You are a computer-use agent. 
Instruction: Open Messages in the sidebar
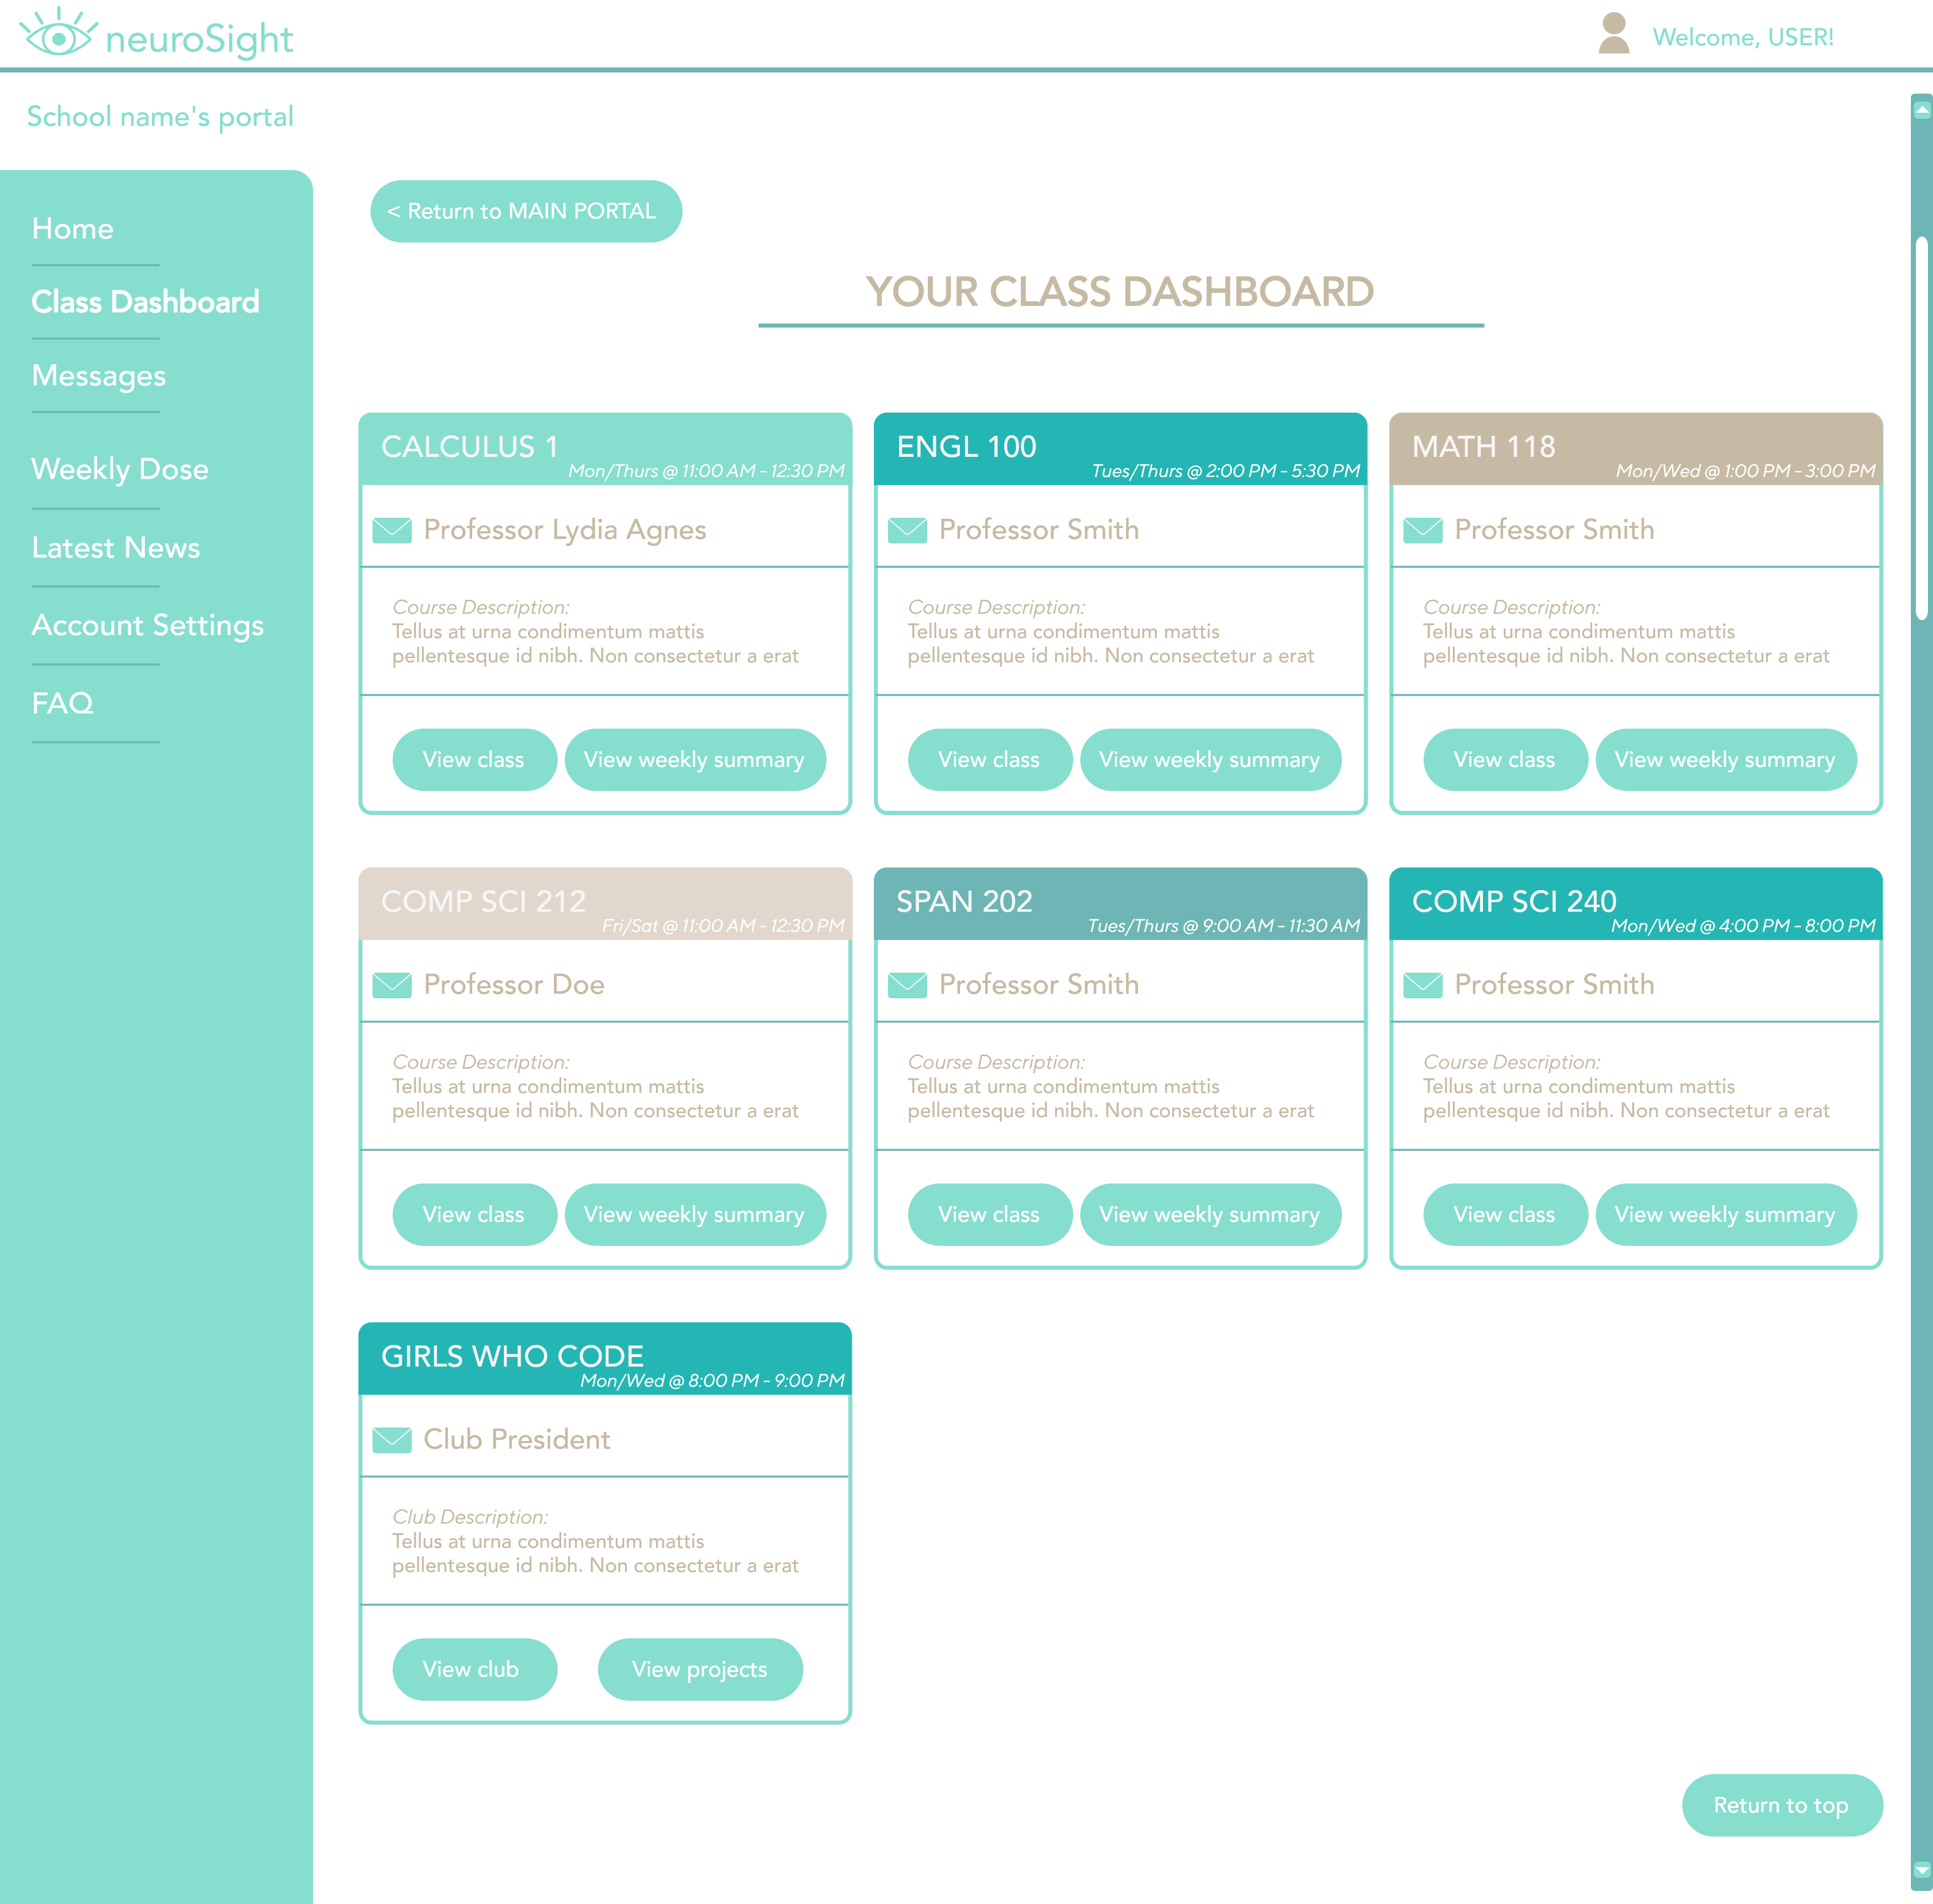tap(98, 376)
